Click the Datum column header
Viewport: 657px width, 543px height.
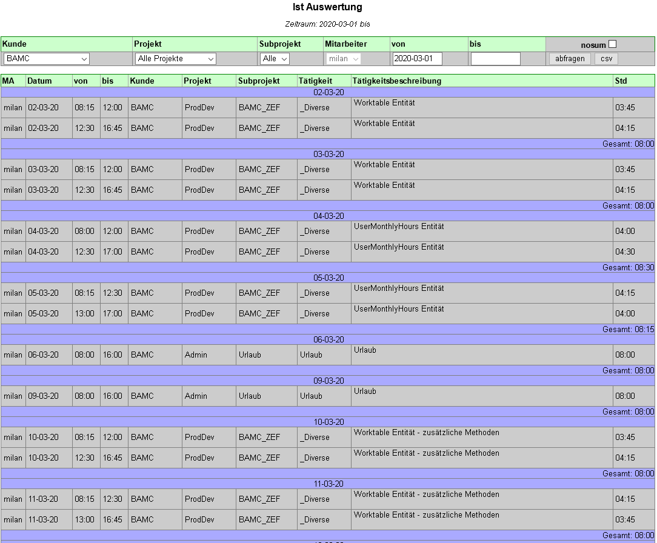point(40,81)
